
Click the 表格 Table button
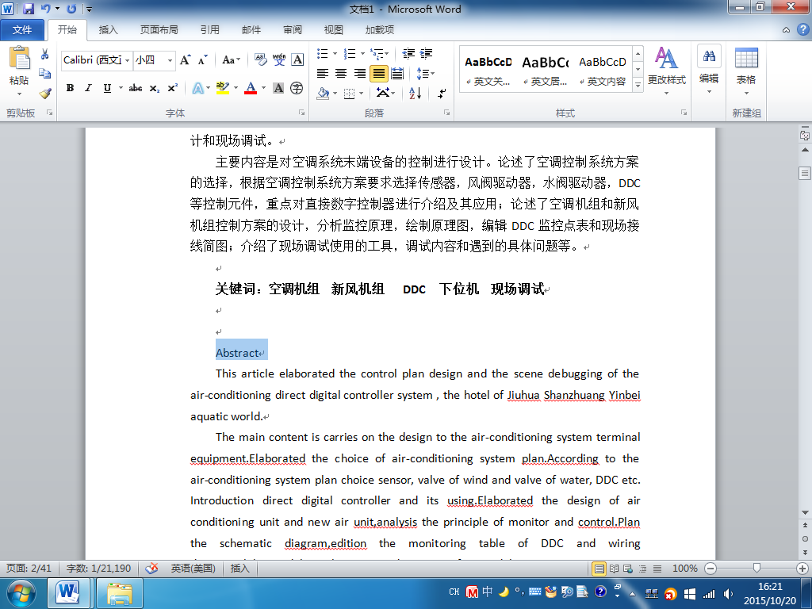click(x=746, y=71)
